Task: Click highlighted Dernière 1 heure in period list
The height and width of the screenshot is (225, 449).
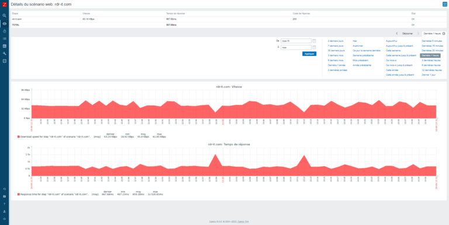Action: pyautogui.click(x=430, y=55)
